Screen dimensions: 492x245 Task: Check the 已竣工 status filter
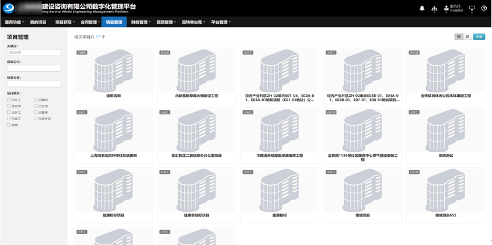tap(9, 118)
